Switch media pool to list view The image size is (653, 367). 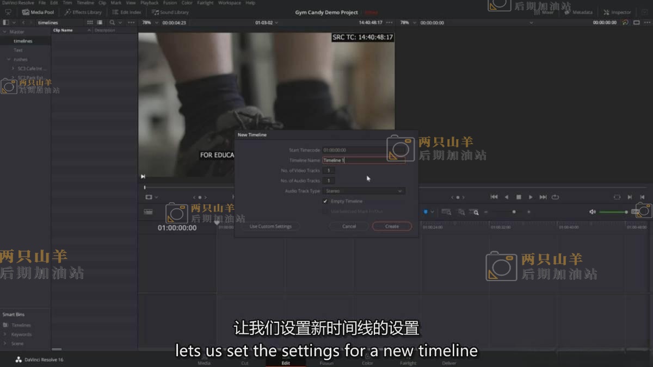tap(100, 22)
